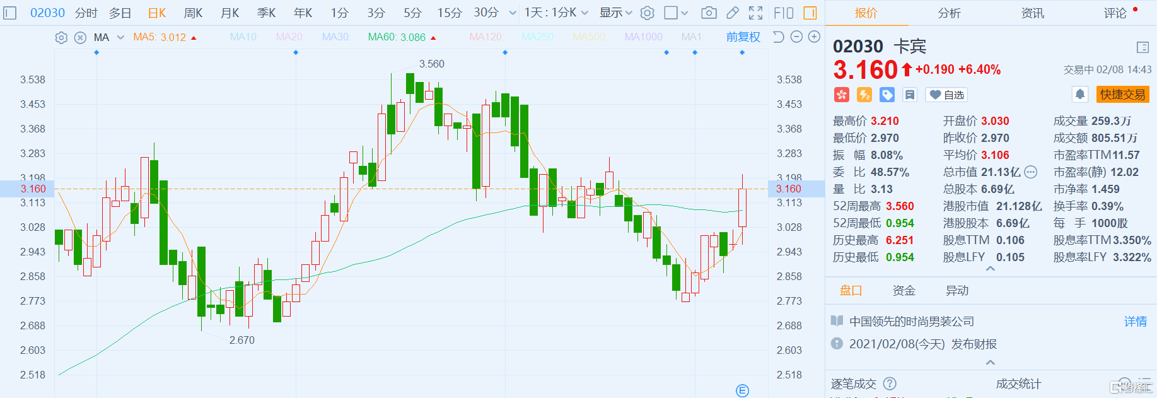1157x398 pixels.
Task: Expand the MA indicator type dropdown
Action: click(x=120, y=38)
